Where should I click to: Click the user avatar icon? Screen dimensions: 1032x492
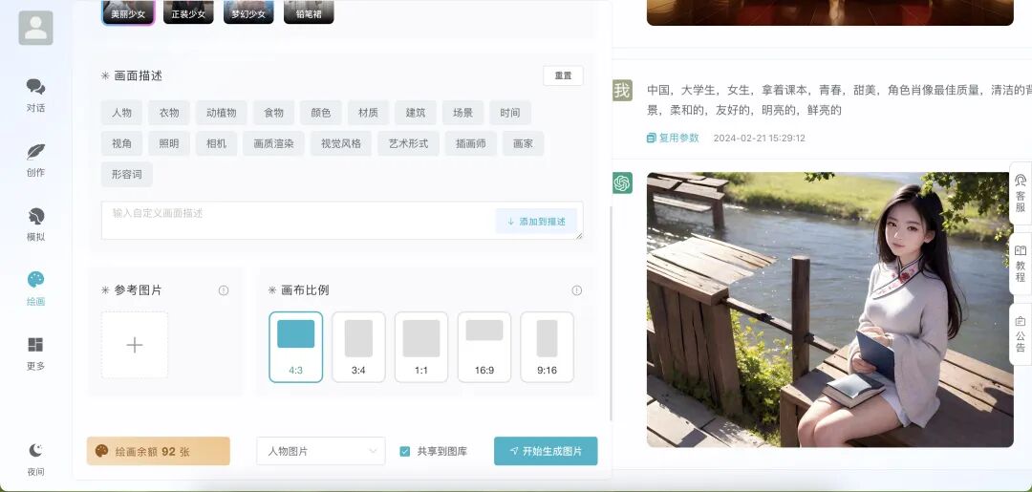(x=35, y=28)
